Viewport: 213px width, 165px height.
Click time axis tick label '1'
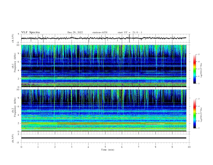pyautogui.click(x=38, y=147)
